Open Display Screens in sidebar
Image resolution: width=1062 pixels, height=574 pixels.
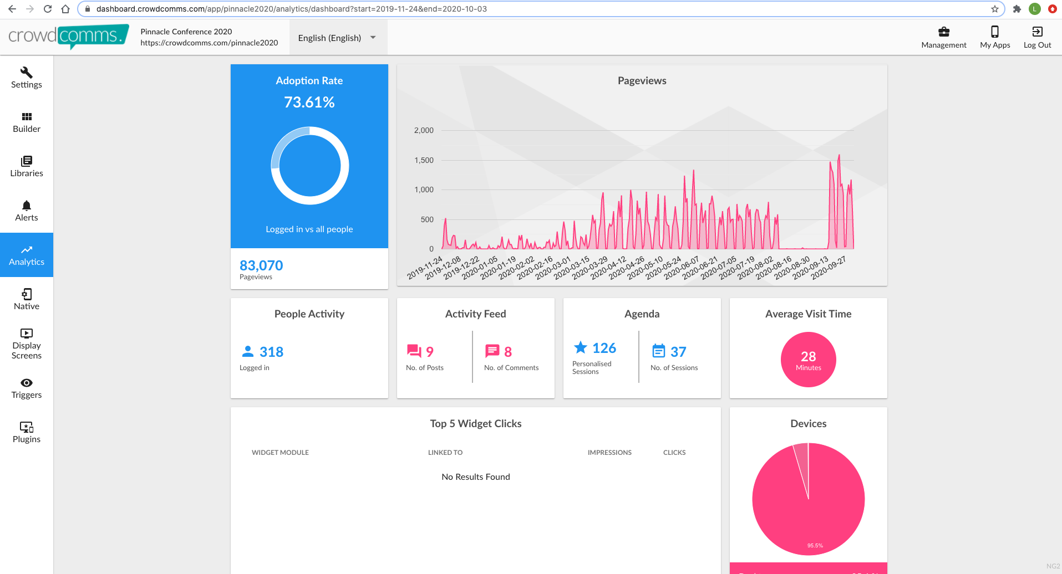click(27, 344)
